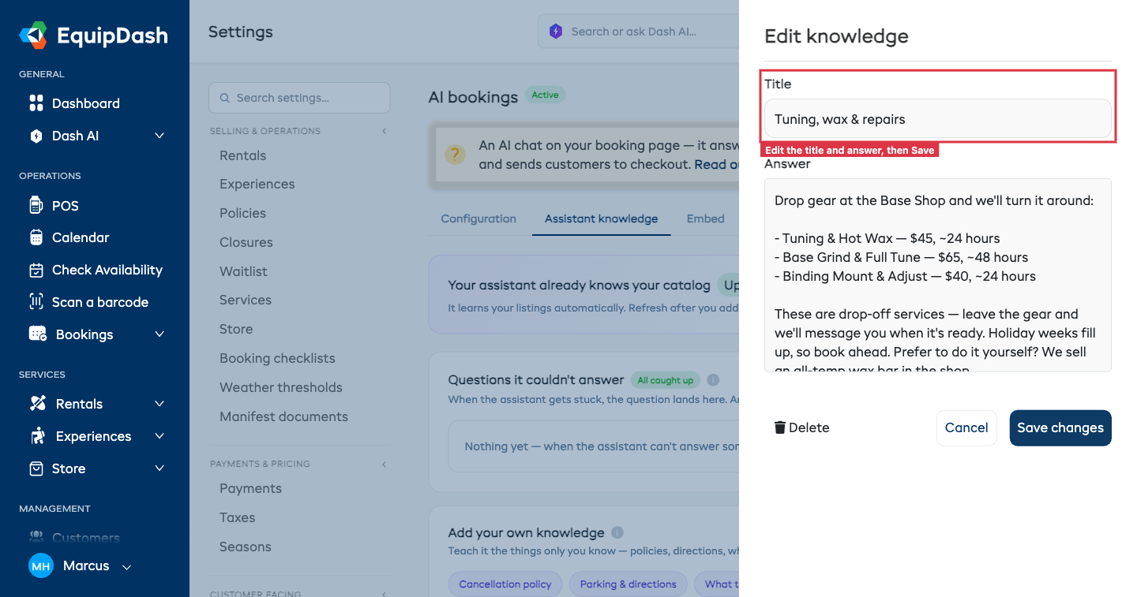Open Policies settings
The width and height of the screenshot is (1137, 597).
tap(243, 213)
